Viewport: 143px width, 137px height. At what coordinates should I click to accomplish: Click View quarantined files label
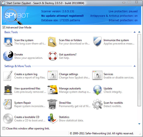click(27, 88)
